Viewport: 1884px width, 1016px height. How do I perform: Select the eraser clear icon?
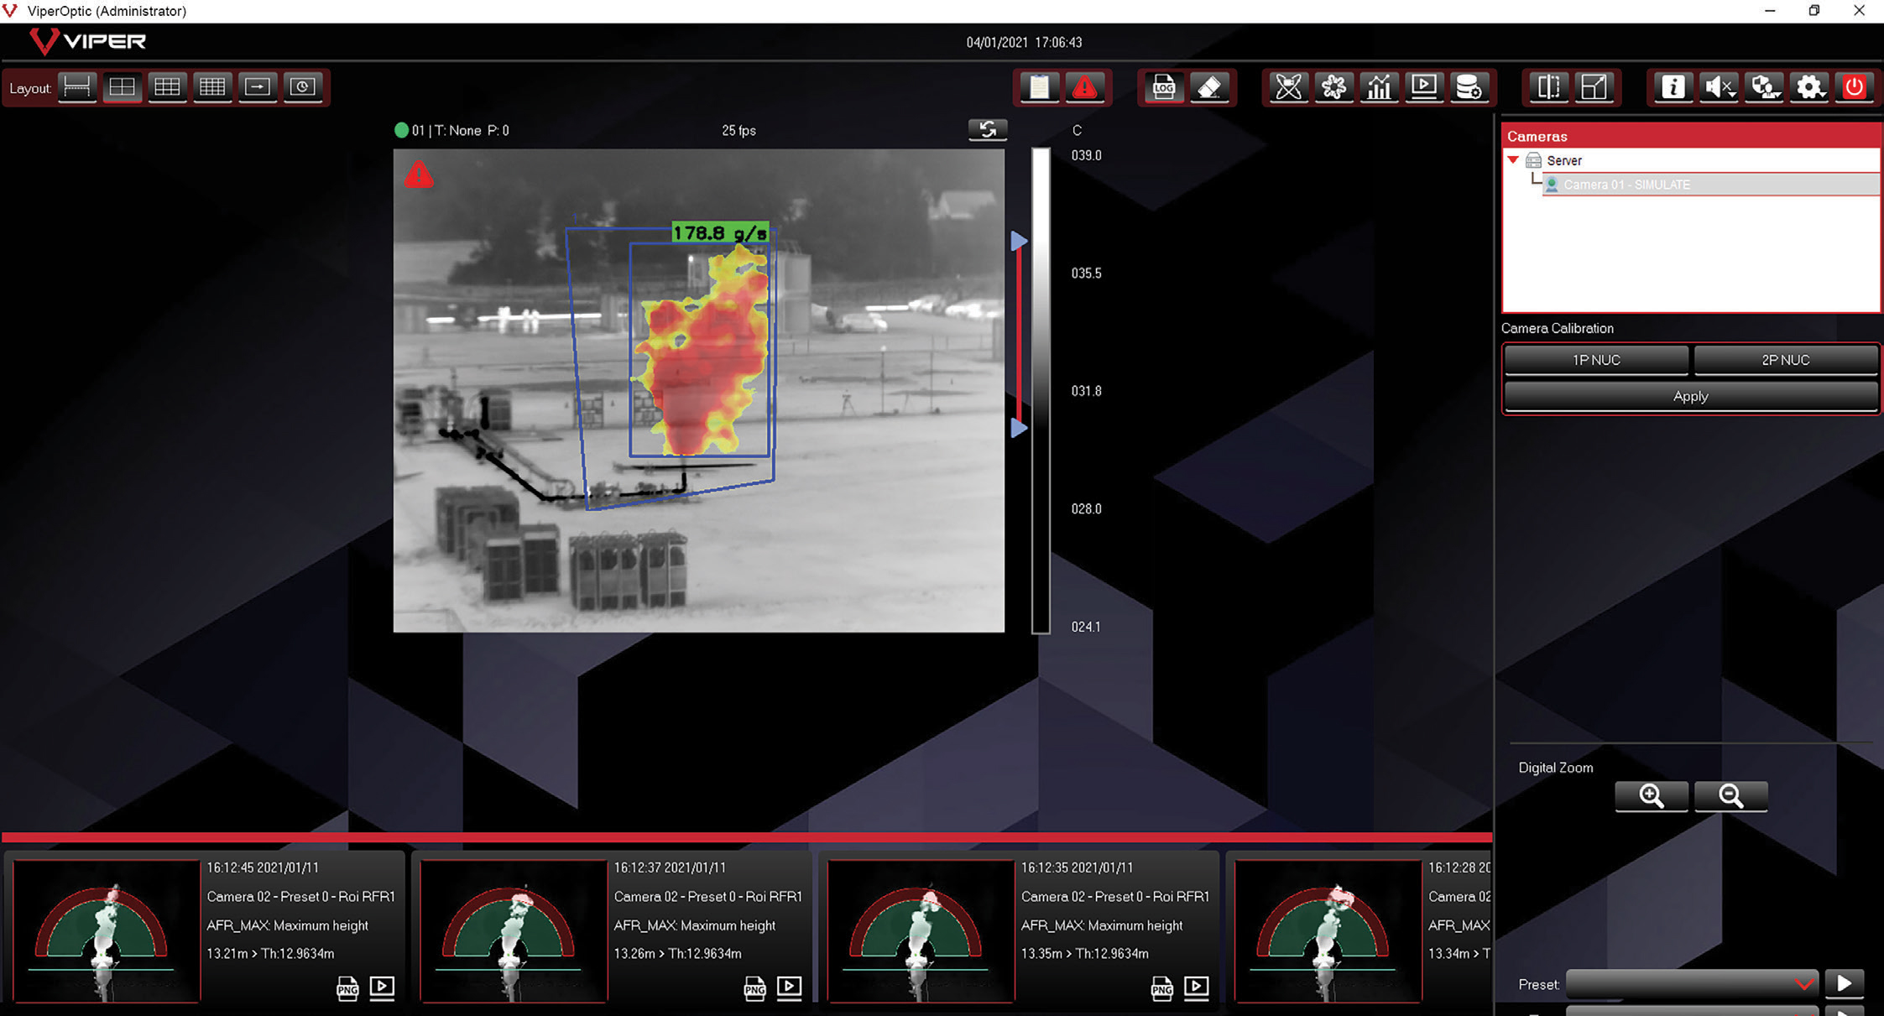[x=1208, y=87]
